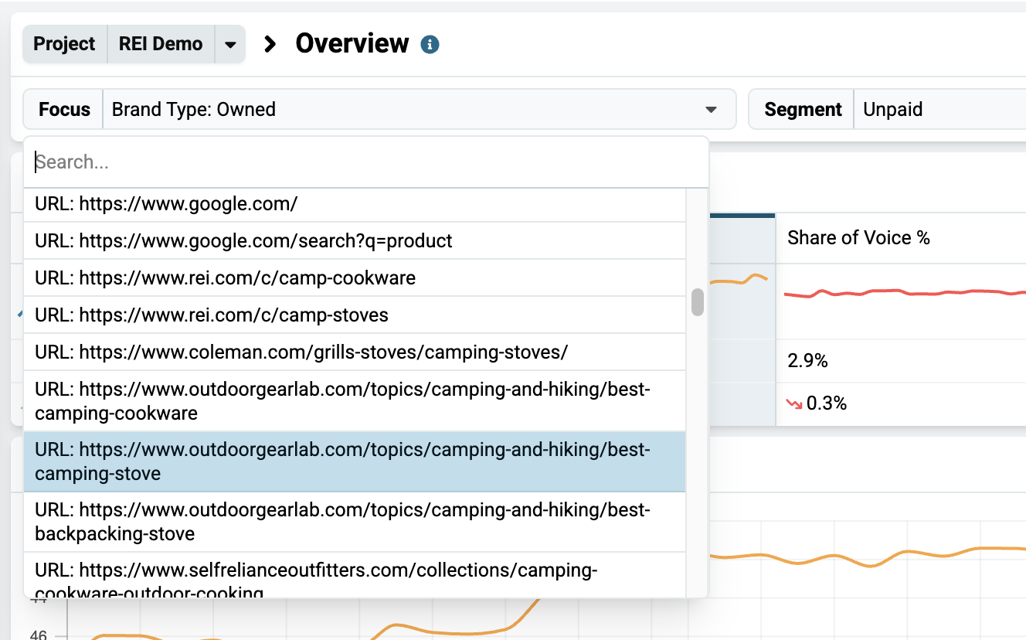The width and height of the screenshot is (1026, 640).
Task: Click the dropdown list scrollbar thumb
Action: [x=698, y=302]
